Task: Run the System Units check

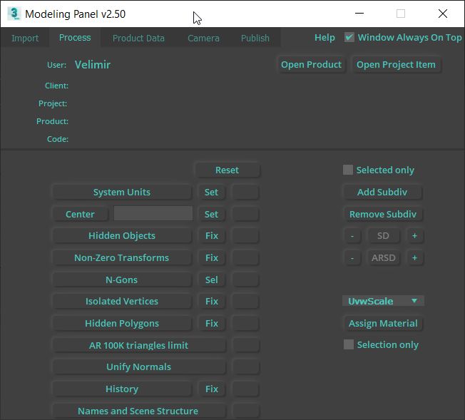Action: coord(122,193)
